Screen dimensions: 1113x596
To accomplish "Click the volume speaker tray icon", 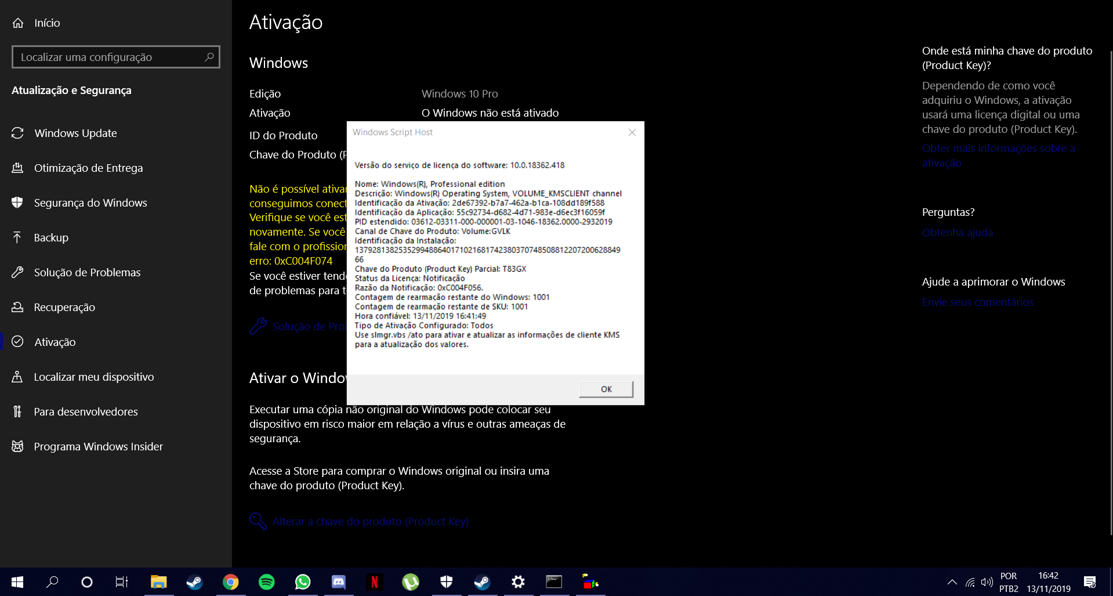I will pos(987,582).
